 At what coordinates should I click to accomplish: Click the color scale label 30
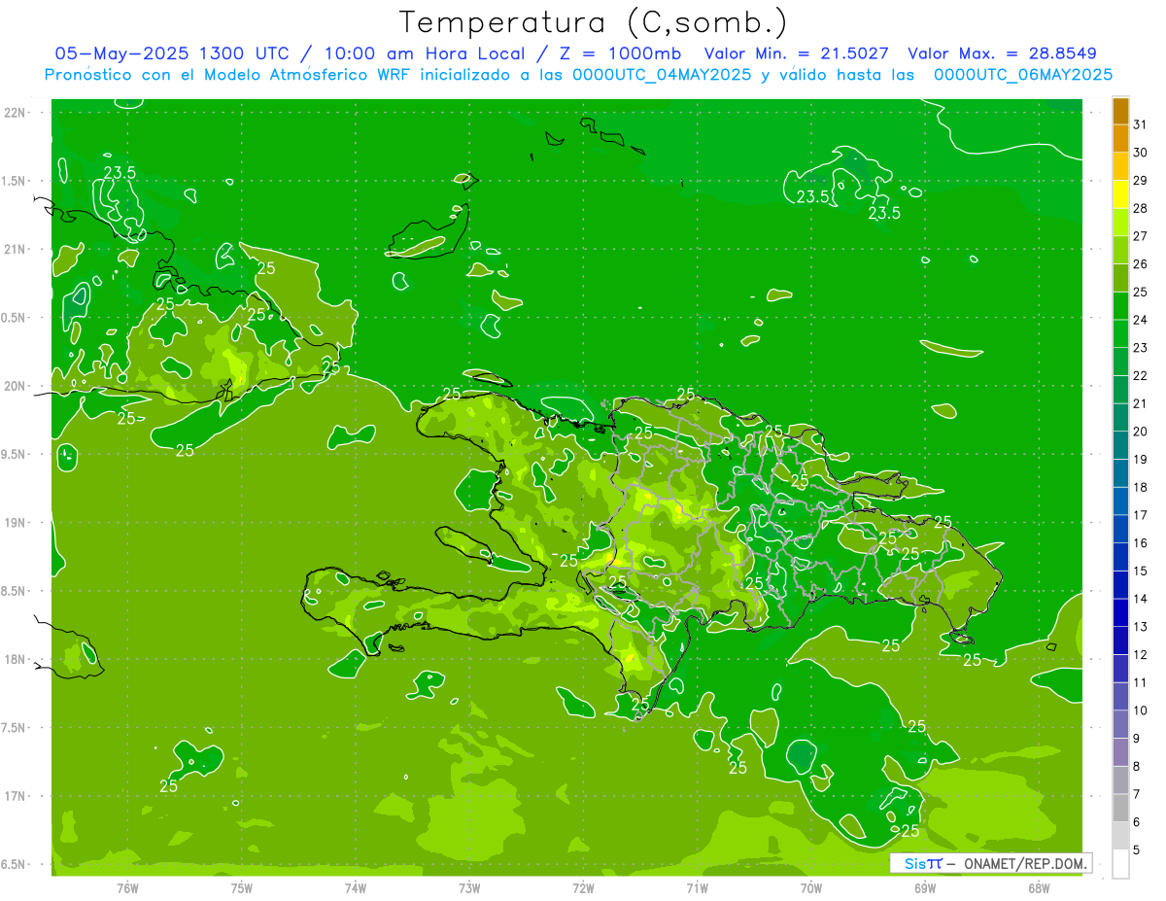pos(1141,153)
